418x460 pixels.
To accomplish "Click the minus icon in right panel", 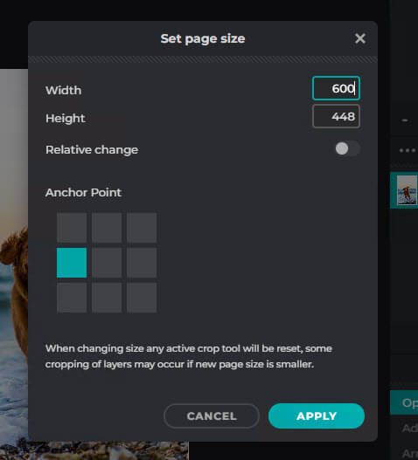I will [405, 120].
